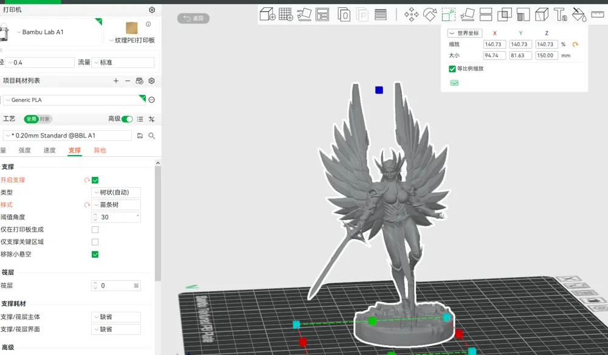Open the 流量 标准 dropdown
608x355 pixels.
click(x=123, y=63)
